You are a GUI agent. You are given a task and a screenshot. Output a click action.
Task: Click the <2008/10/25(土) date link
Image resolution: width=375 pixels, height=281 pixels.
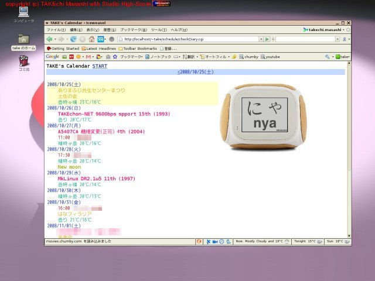click(x=195, y=72)
